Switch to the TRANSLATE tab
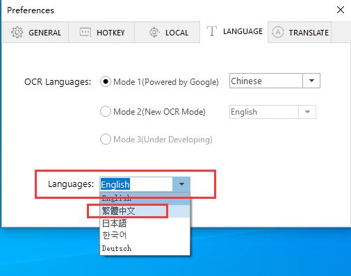 tap(300, 33)
